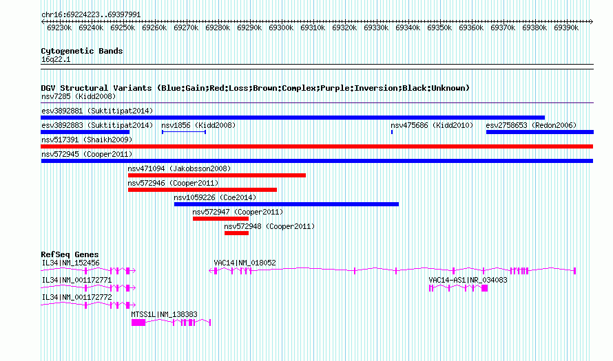Click the nsv1059226 (Coe2014) label
The height and width of the screenshot is (361, 613).
pyautogui.click(x=216, y=197)
